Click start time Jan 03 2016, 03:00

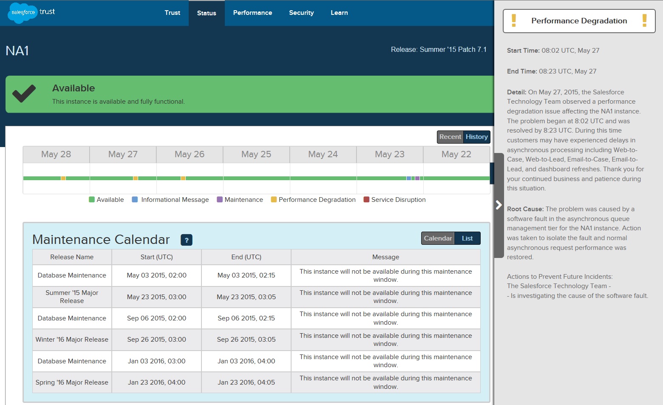pyautogui.click(x=157, y=361)
